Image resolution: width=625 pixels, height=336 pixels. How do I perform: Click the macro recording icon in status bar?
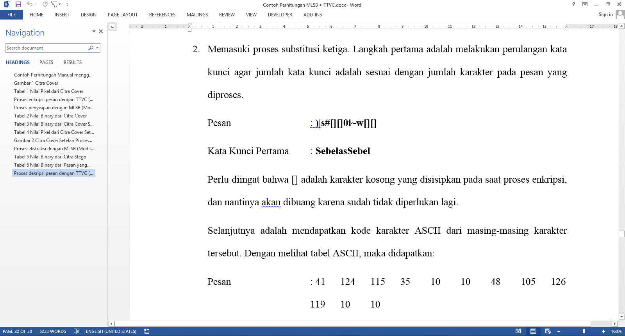[x=147, y=331]
